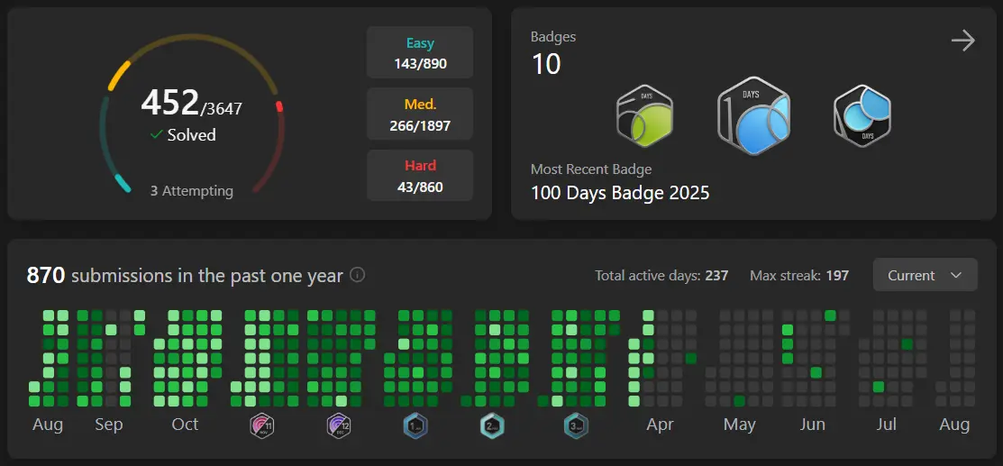Select the Med. 266/1897 difficulty card
This screenshot has height=466, width=1003.
[x=420, y=114]
